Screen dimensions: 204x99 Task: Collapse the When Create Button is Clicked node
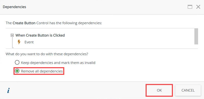click(12, 35)
